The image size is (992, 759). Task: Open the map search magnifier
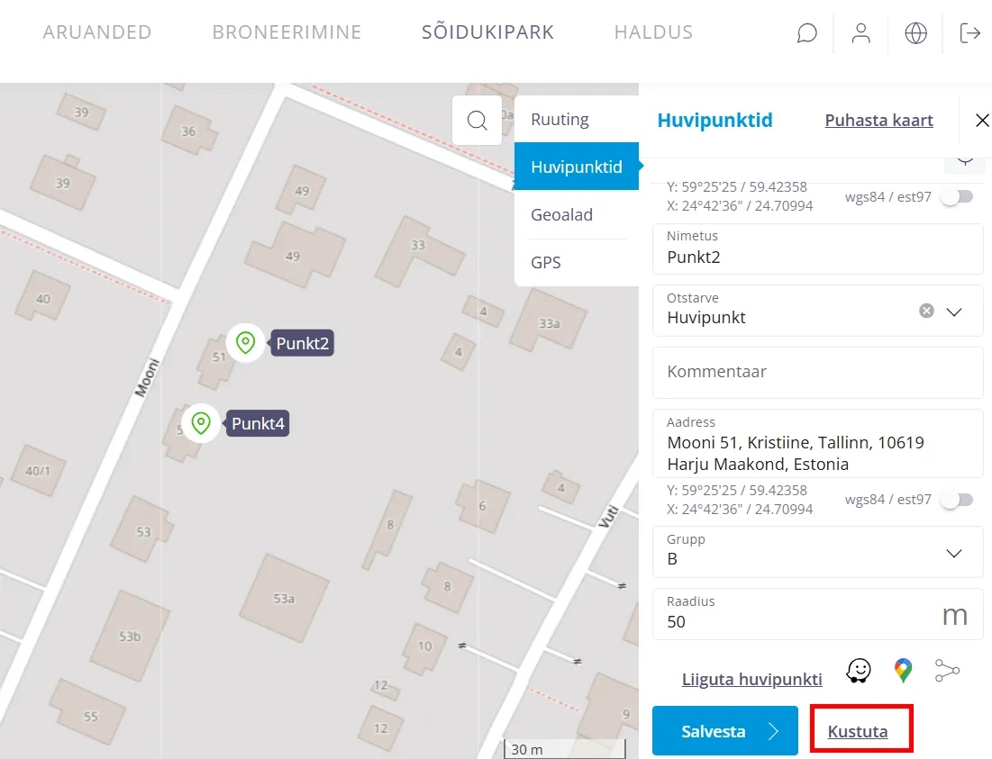click(x=478, y=121)
